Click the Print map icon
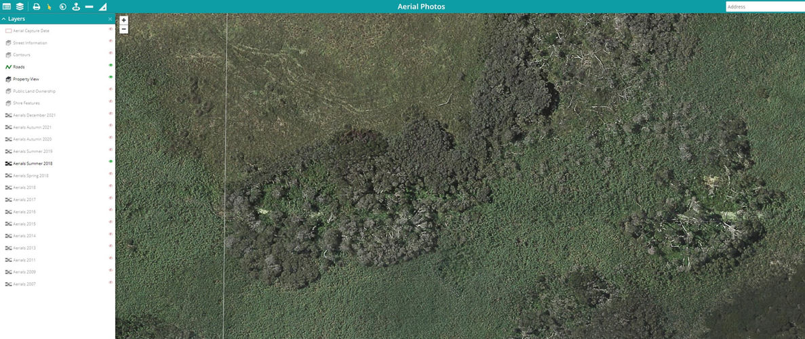This screenshot has width=805, height=339. click(37, 7)
